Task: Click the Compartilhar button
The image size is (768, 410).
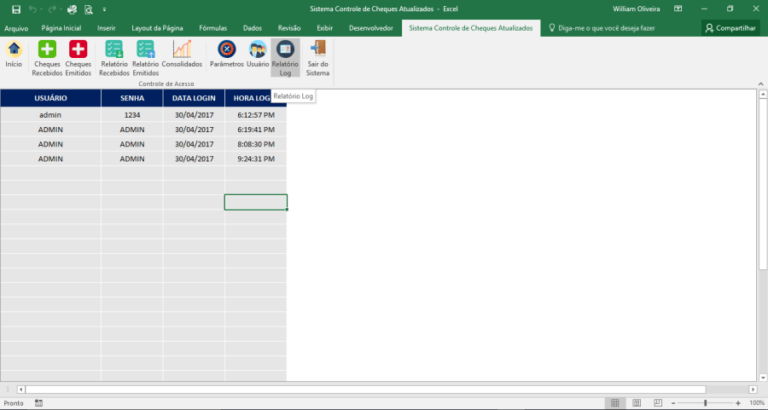Action: (730, 28)
